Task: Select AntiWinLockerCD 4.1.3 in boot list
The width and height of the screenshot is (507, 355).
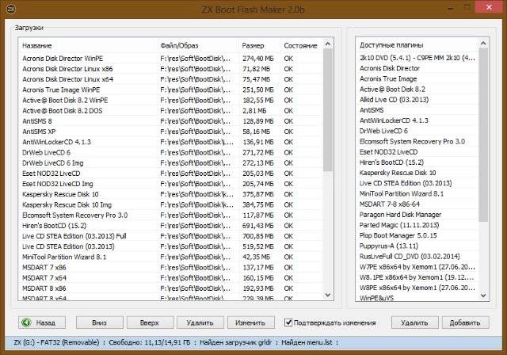Action: coord(171,142)
